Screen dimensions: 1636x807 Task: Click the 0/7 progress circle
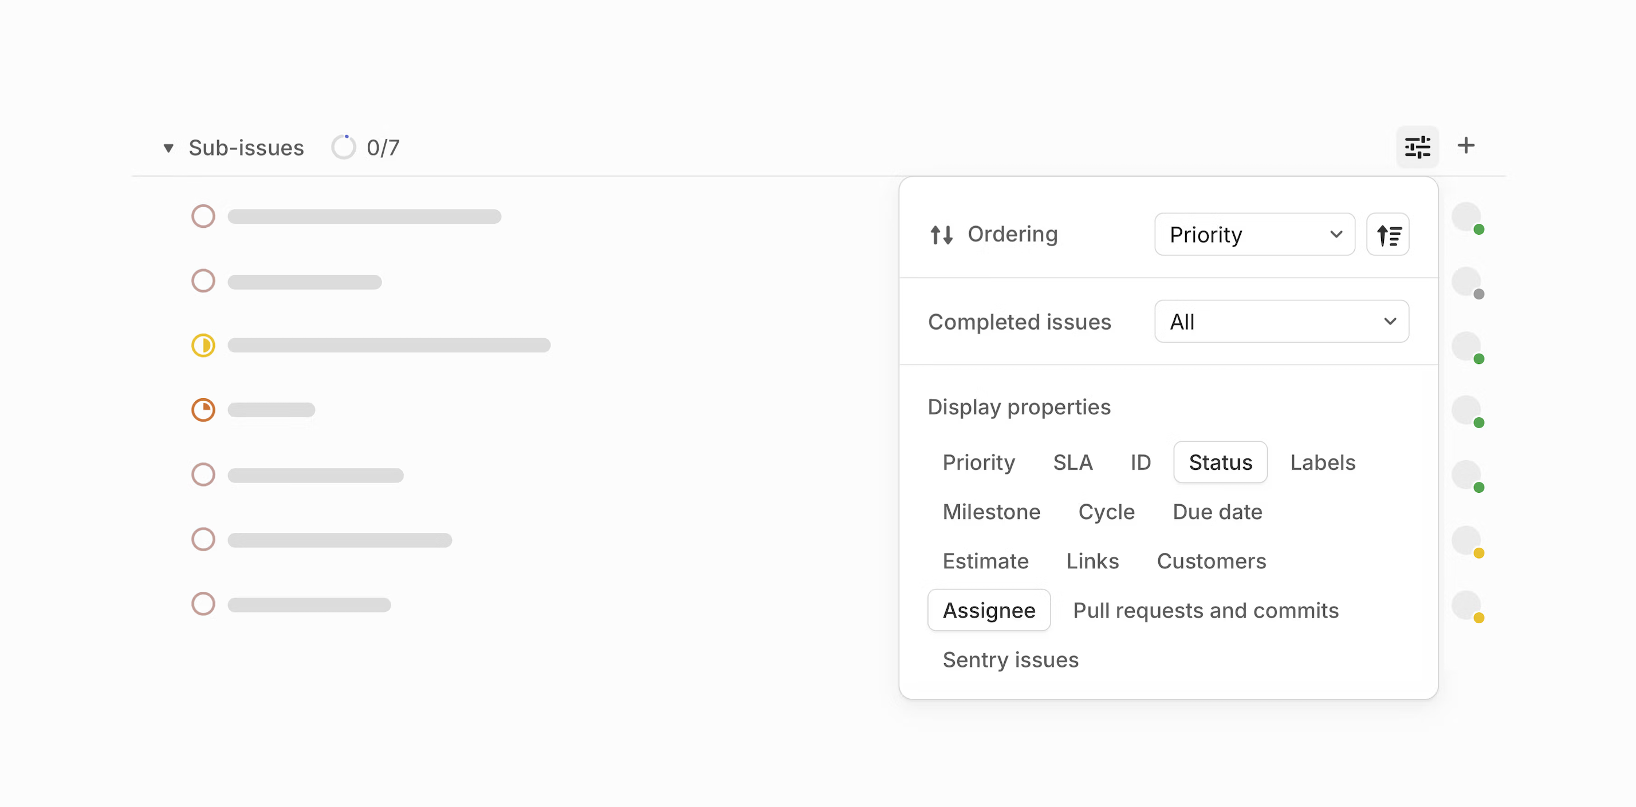(344, 147)
